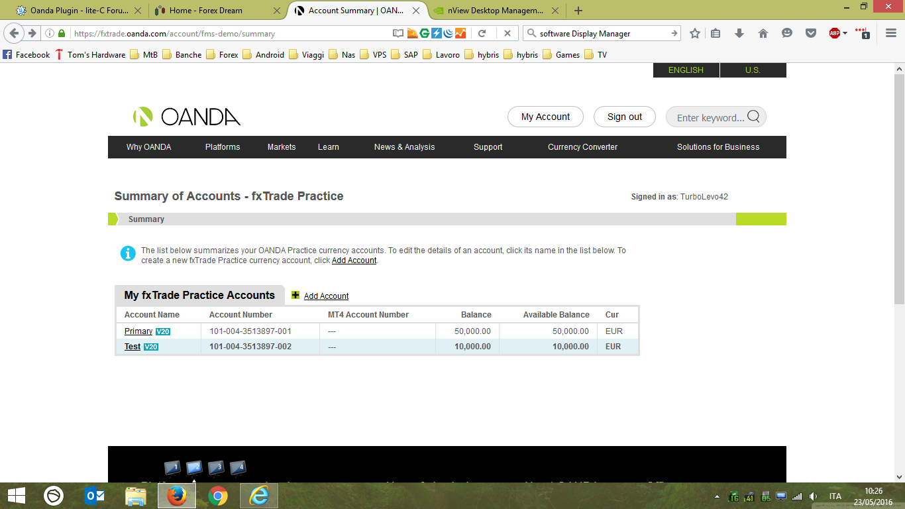Reload the page with the refresh icon
The image size is (905, 509).
[482, 33]
